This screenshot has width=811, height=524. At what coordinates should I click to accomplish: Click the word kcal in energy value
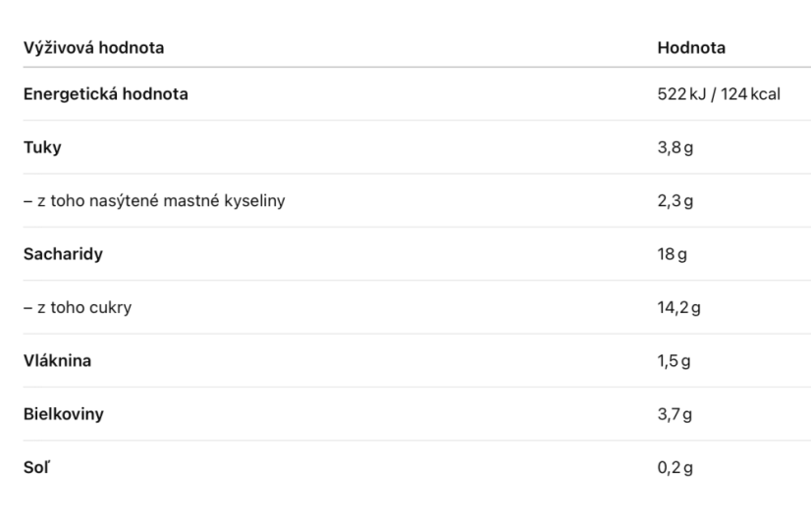tap(765, 94)
